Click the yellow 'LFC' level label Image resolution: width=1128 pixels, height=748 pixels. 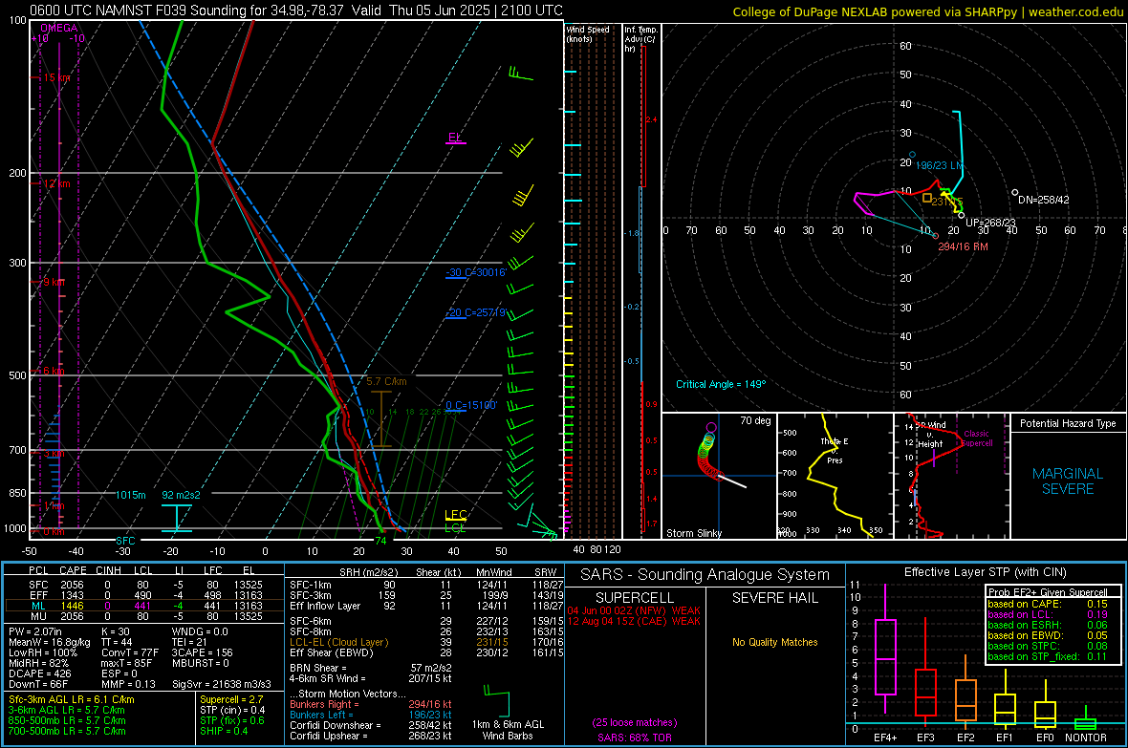point(455,514)
